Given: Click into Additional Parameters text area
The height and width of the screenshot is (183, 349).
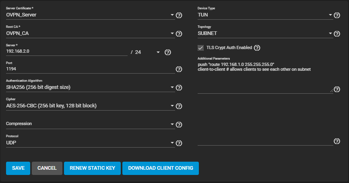Looking at the screenshot, I should [265, 77].
